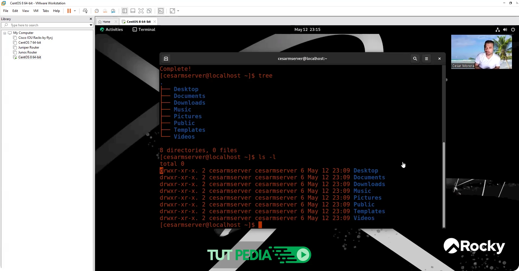The height and width of the screenshot is (271, 519).
Task: Open the terminal hamburger menu
Action: coord(427,59)
